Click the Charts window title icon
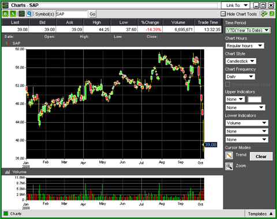This screenshot has width=277, height=219. point(5,5)
